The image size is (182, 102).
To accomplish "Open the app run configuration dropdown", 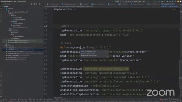I will pos(118,1).
